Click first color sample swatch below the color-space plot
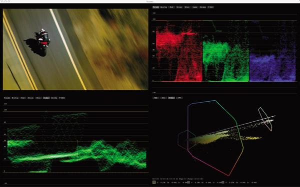The width and height of the screenshot is (300, 187). (154, 182)
